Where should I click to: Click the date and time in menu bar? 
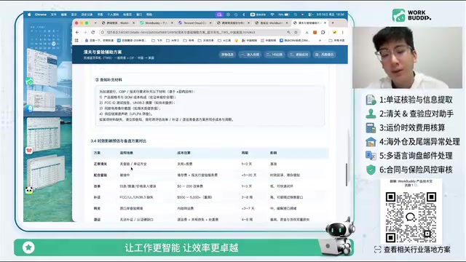330,15
